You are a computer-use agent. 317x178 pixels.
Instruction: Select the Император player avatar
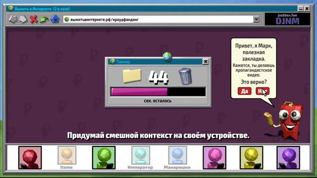click(141, 155)
